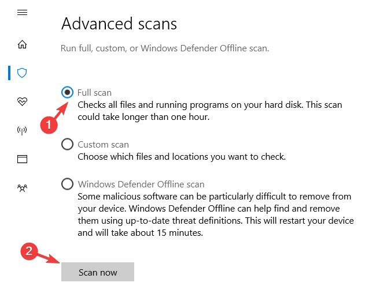The width and height of the screenshot is (365, 290).
Task: Click the red number 2 annotation marker
Action: tap(28, 251)
